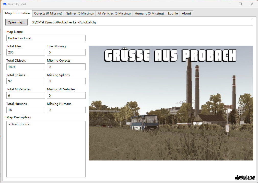The width and height of the screenshot is (258, 183).
Task: Go to the Humans (0 Missing) tab
Action: pyautogui.click(x=149, y=13)
